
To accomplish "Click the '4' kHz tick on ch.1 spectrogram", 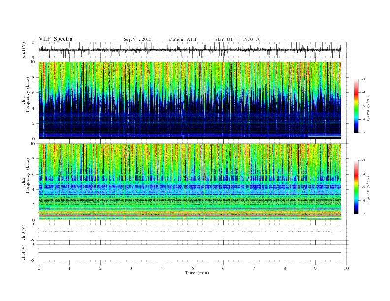I will click(x=34, y=108).
